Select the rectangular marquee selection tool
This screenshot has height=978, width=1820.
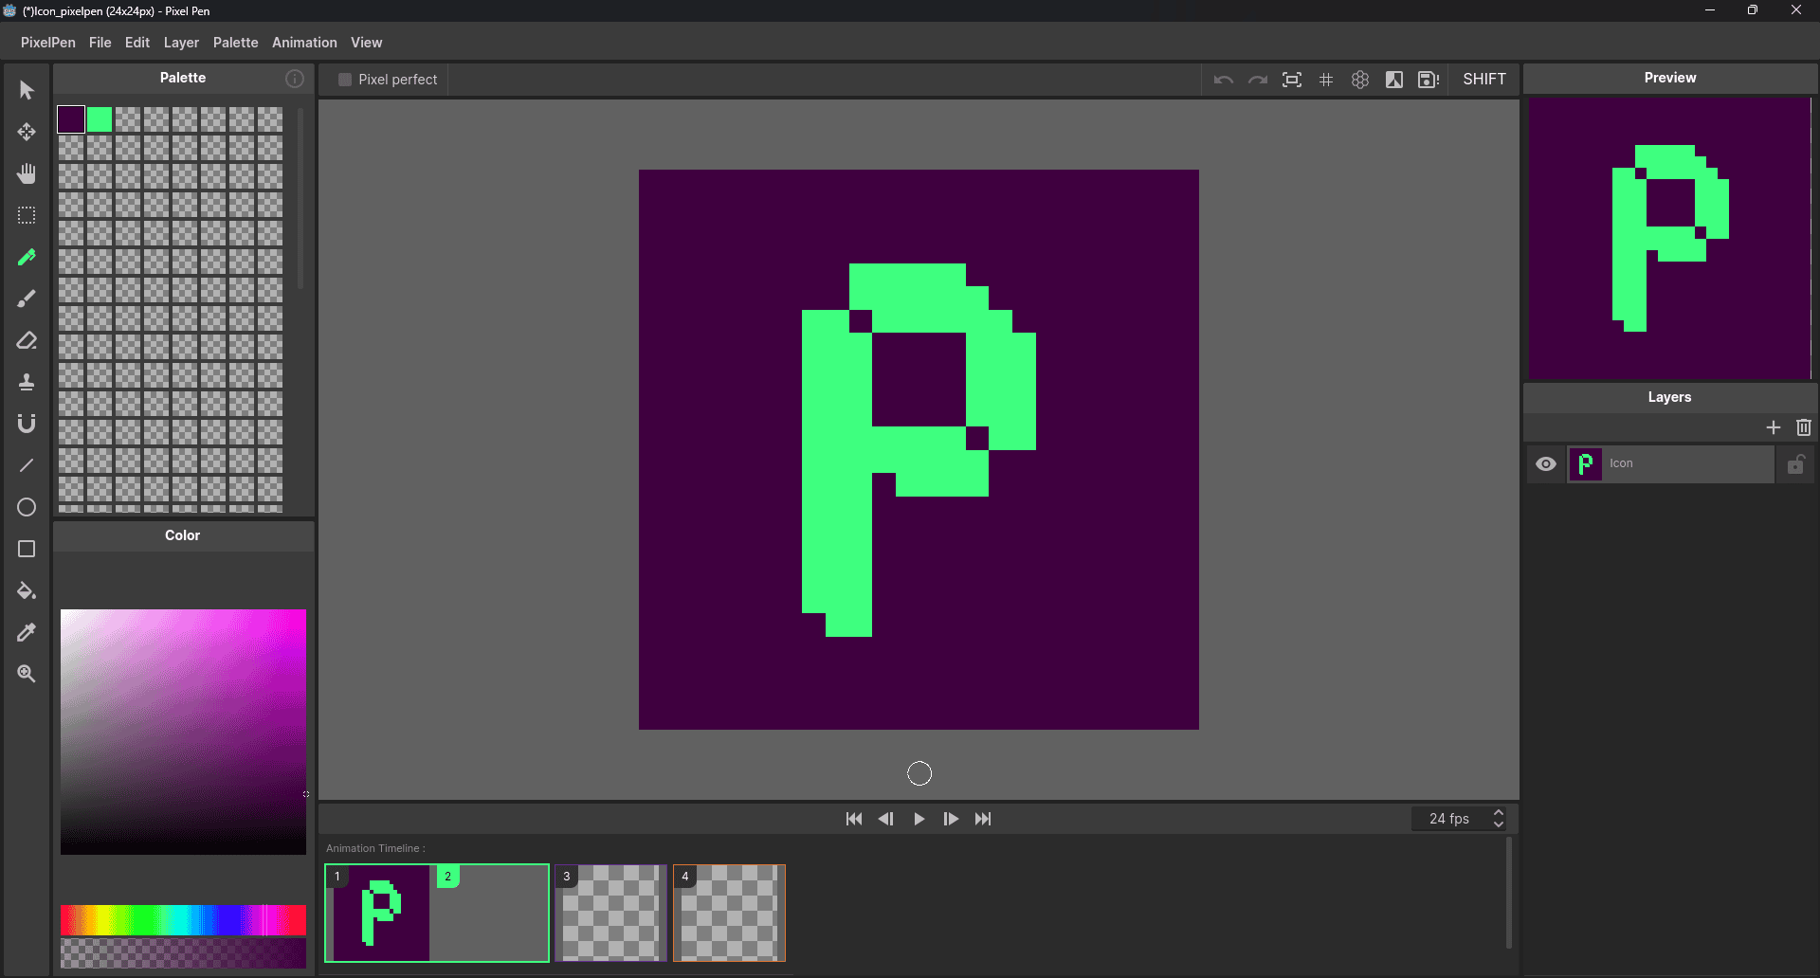point(27,215)
